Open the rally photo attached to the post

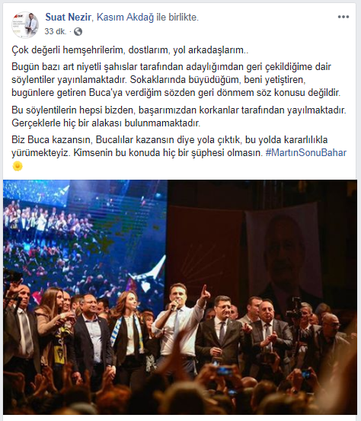[180, 297]
